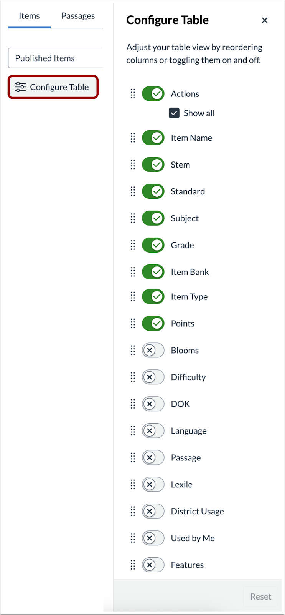Image resolution: width=285 pixels, height=615 pixels.
Task: Click the drag handle beside Actions
Action: pyautogui.click(x=133, y=93)
